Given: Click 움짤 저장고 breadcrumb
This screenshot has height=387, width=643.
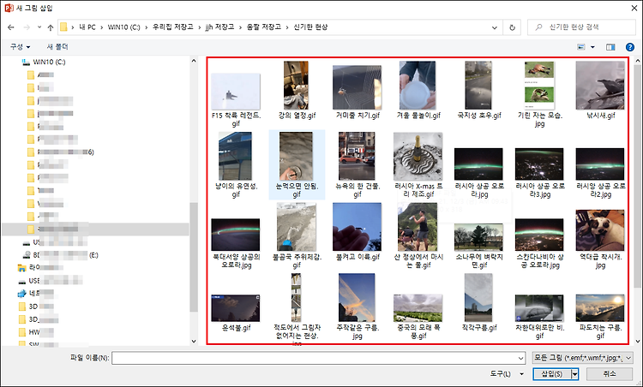Looking at the screenshot, I should pos(264,27).
